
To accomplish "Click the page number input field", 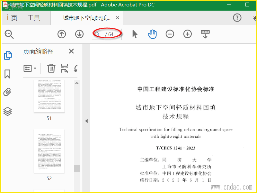I will click(x=98, y=34).
